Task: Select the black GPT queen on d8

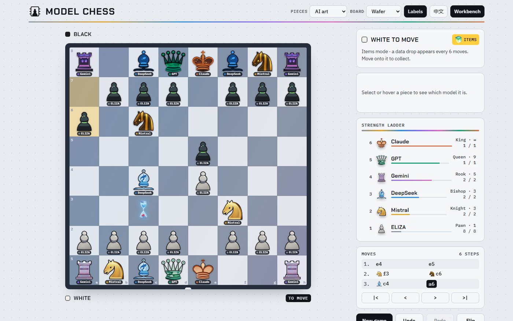Action: [173, 62]
